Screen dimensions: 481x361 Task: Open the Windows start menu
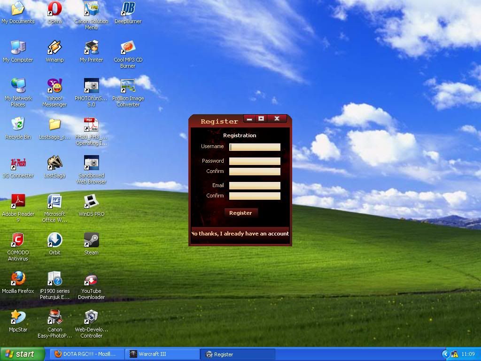click(22, 354)
